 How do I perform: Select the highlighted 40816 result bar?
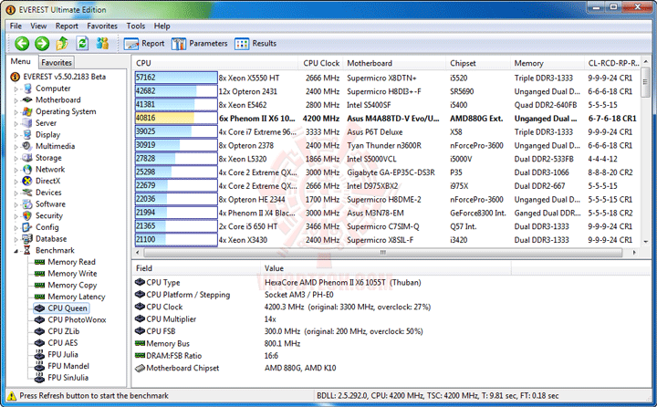[176, 119]
